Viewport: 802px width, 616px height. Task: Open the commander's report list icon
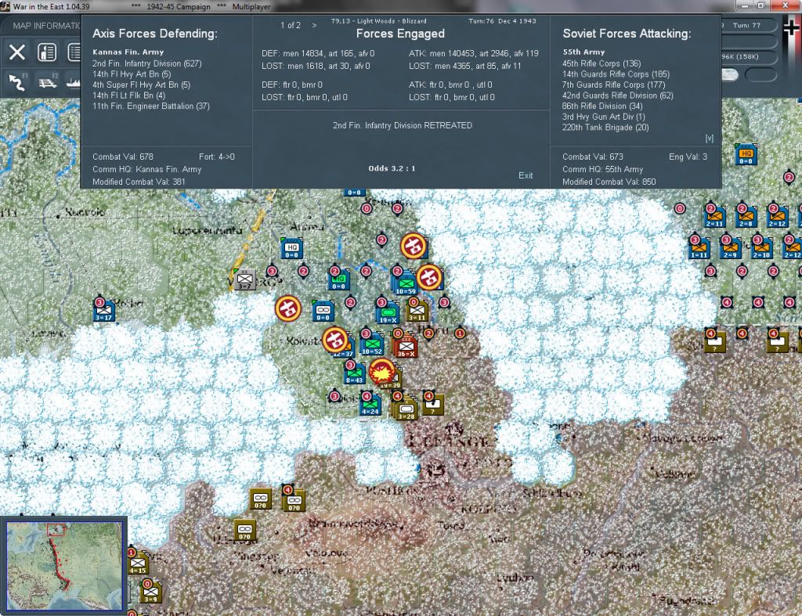(47, 52)
